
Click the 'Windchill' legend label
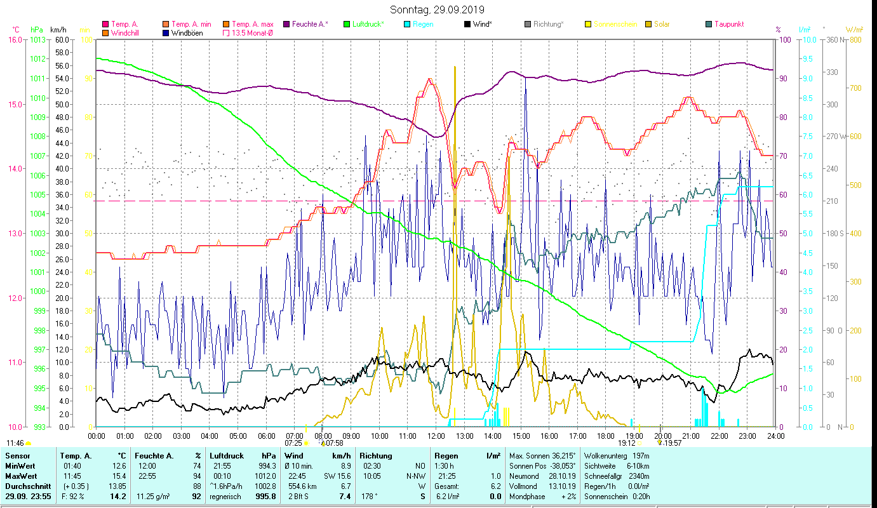[126, 32]
